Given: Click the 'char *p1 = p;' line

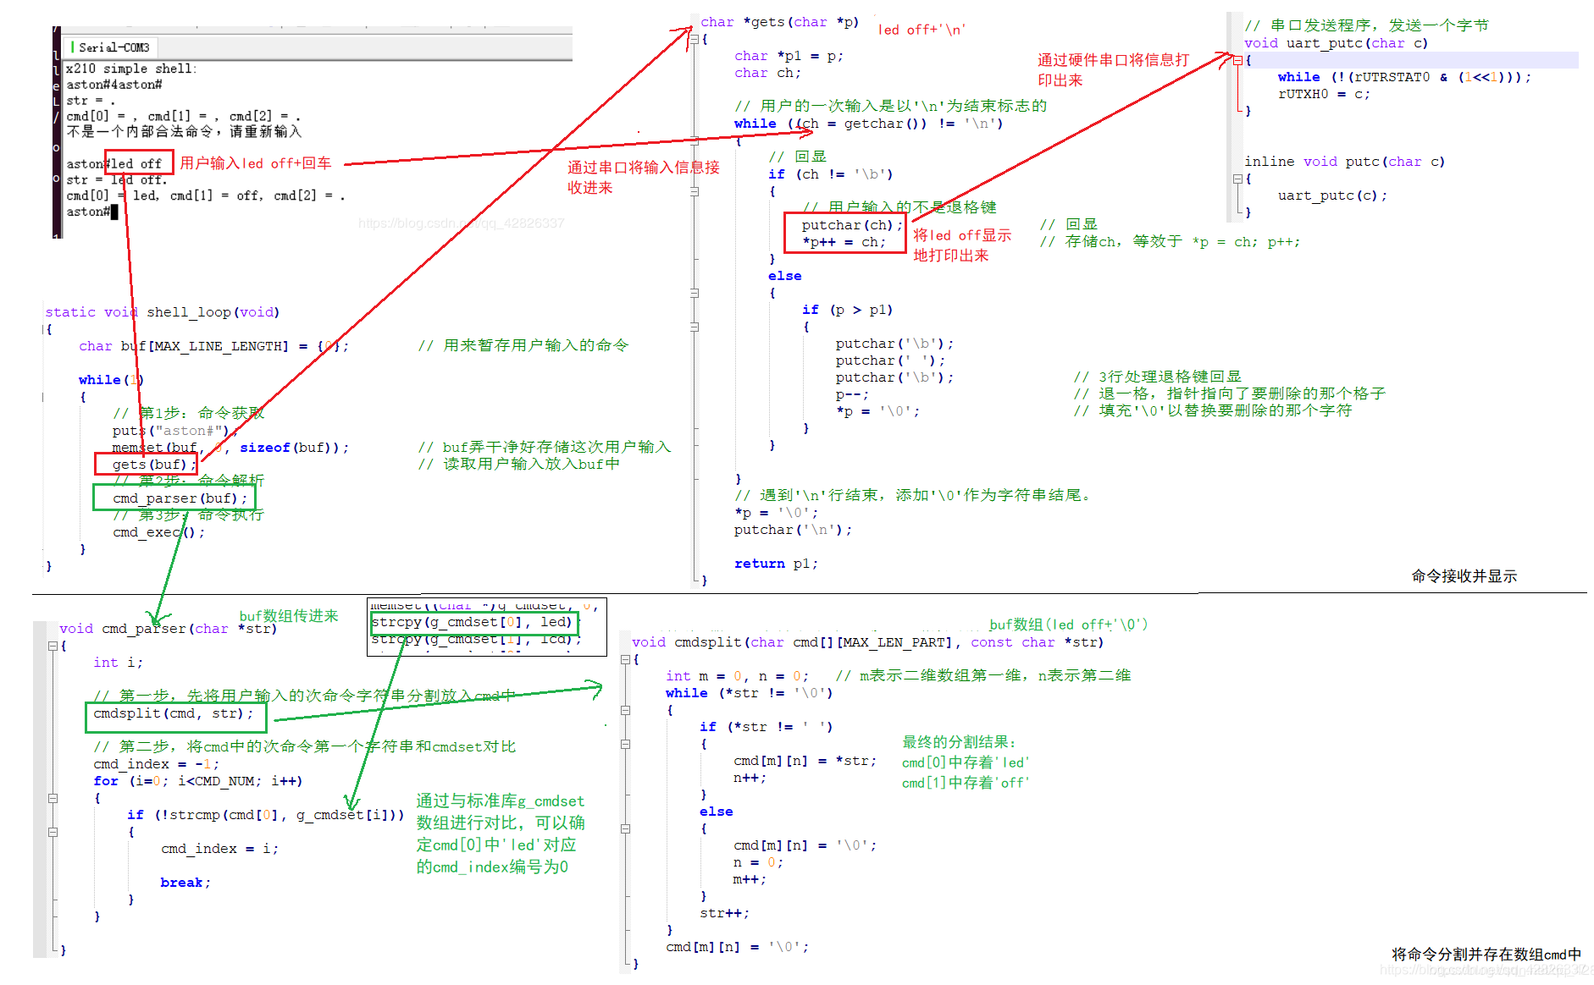Looking at the screenshot, I should pyautogui.click(x=789, y=56).
